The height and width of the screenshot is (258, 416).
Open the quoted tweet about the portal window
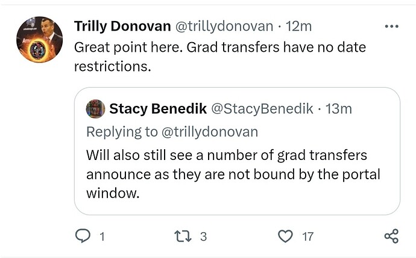click(235, 175)
